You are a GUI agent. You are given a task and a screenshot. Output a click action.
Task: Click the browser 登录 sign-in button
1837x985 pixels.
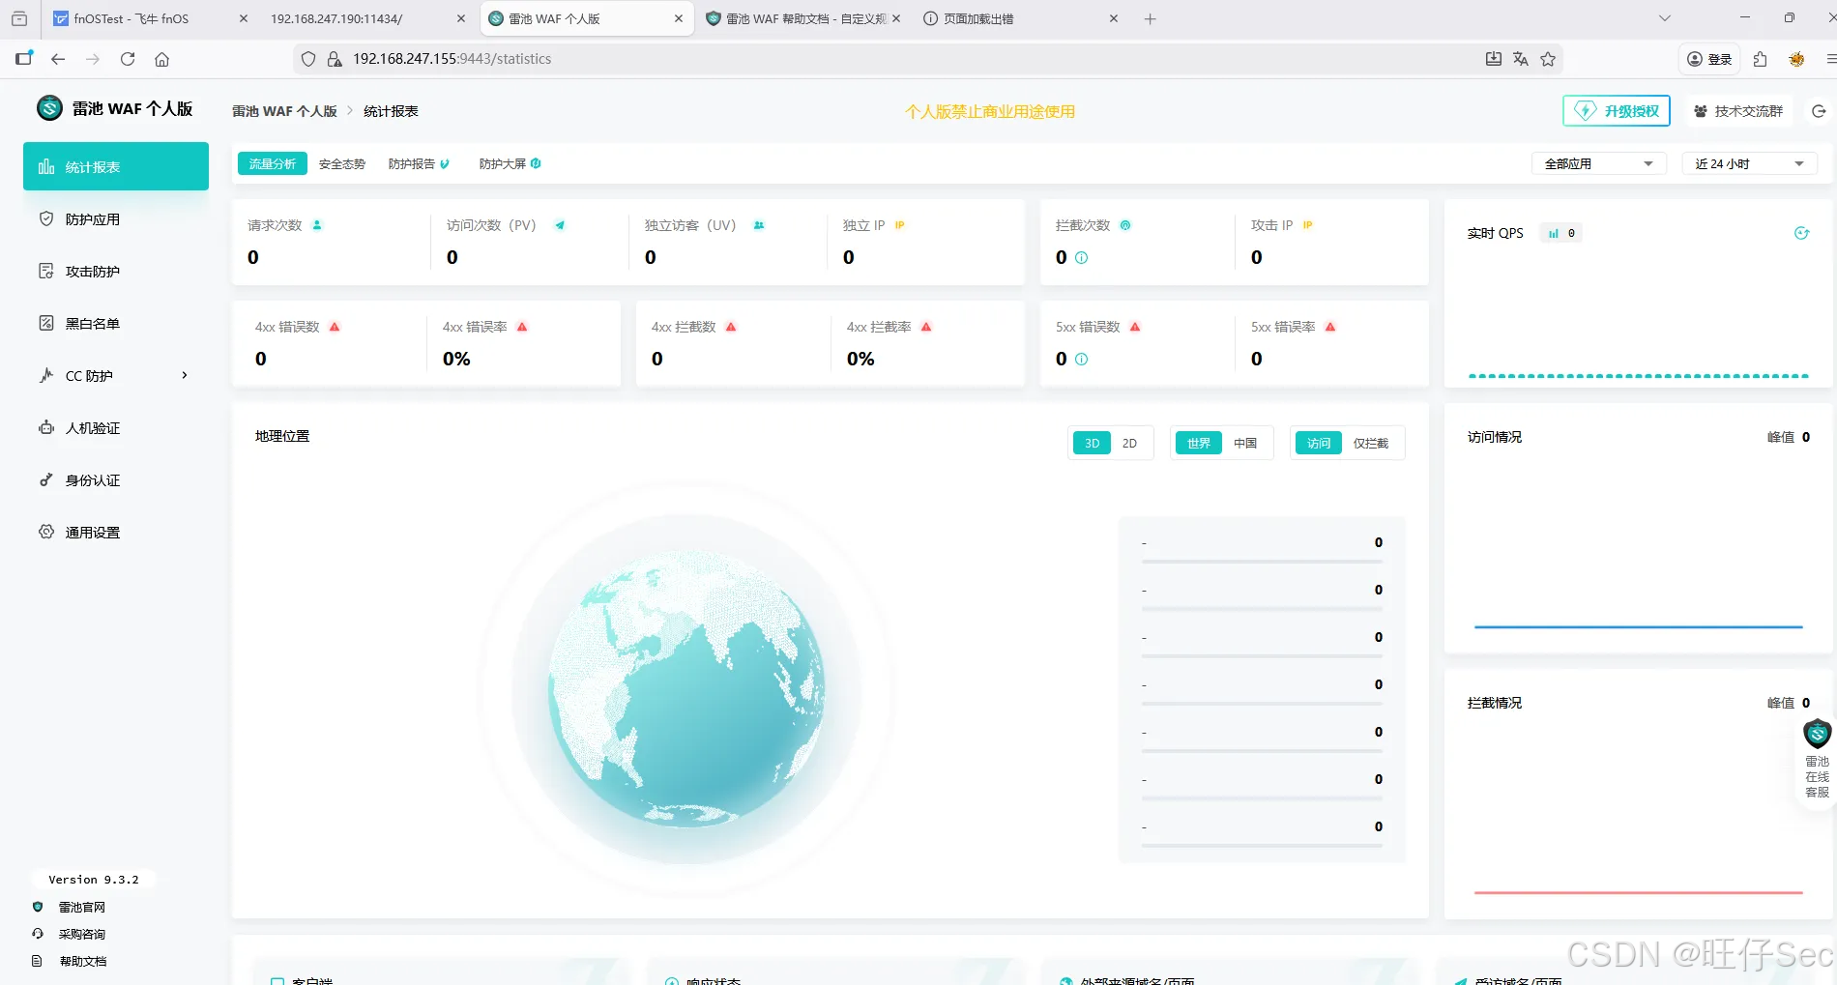click(x=1709, y=59)
